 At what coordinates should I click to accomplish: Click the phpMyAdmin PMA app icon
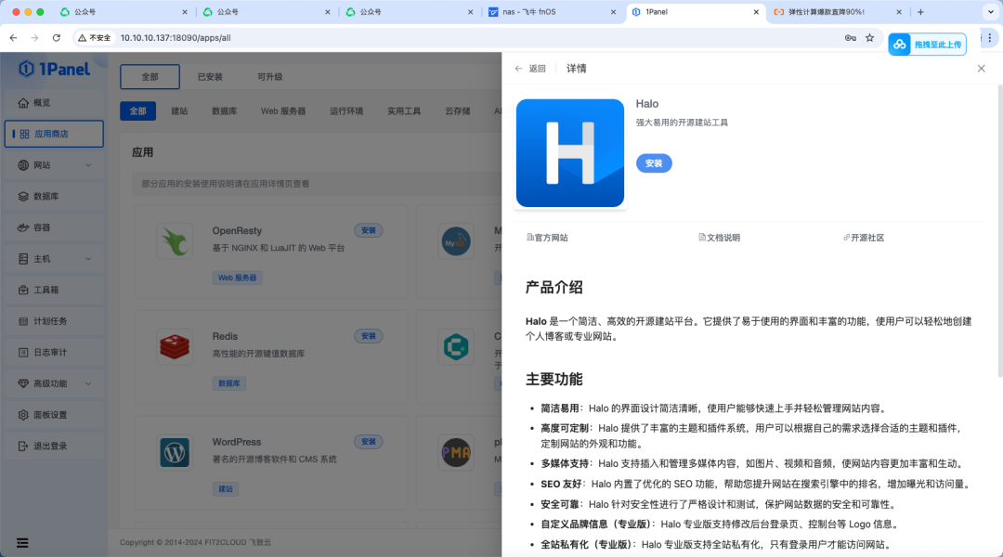(x=456, y=452)
